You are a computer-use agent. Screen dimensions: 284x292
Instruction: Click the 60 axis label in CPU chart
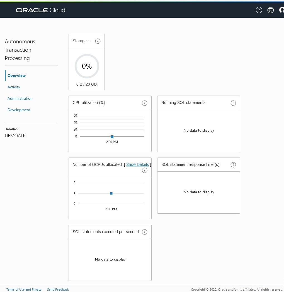pos(75,116)
